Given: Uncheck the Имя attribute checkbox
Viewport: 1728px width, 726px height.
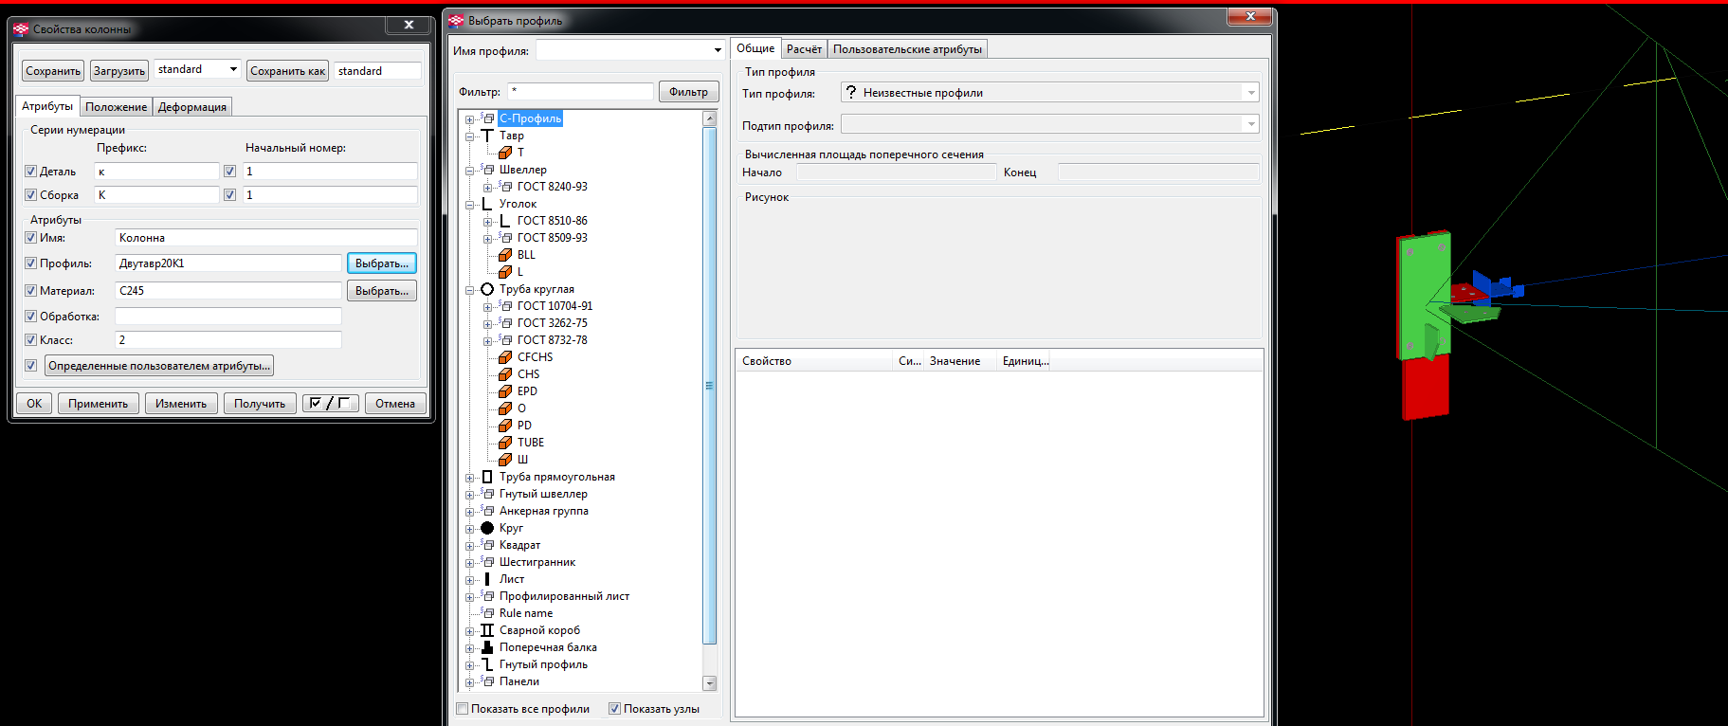Looking at the screenshot, I should (31, 238).
